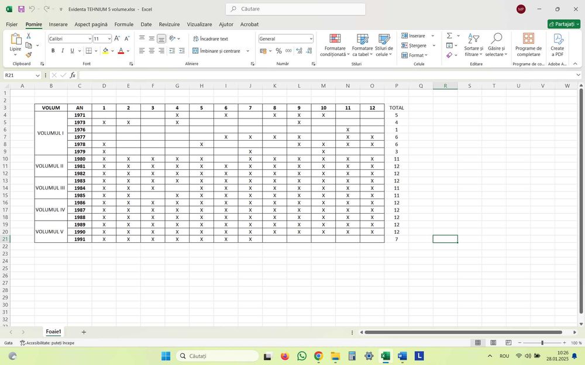The width and height of the screenshot is (585, 365).
Task: Open Îmbinare și centrare dropdown arrow
Action: click(x=247, y=51)
